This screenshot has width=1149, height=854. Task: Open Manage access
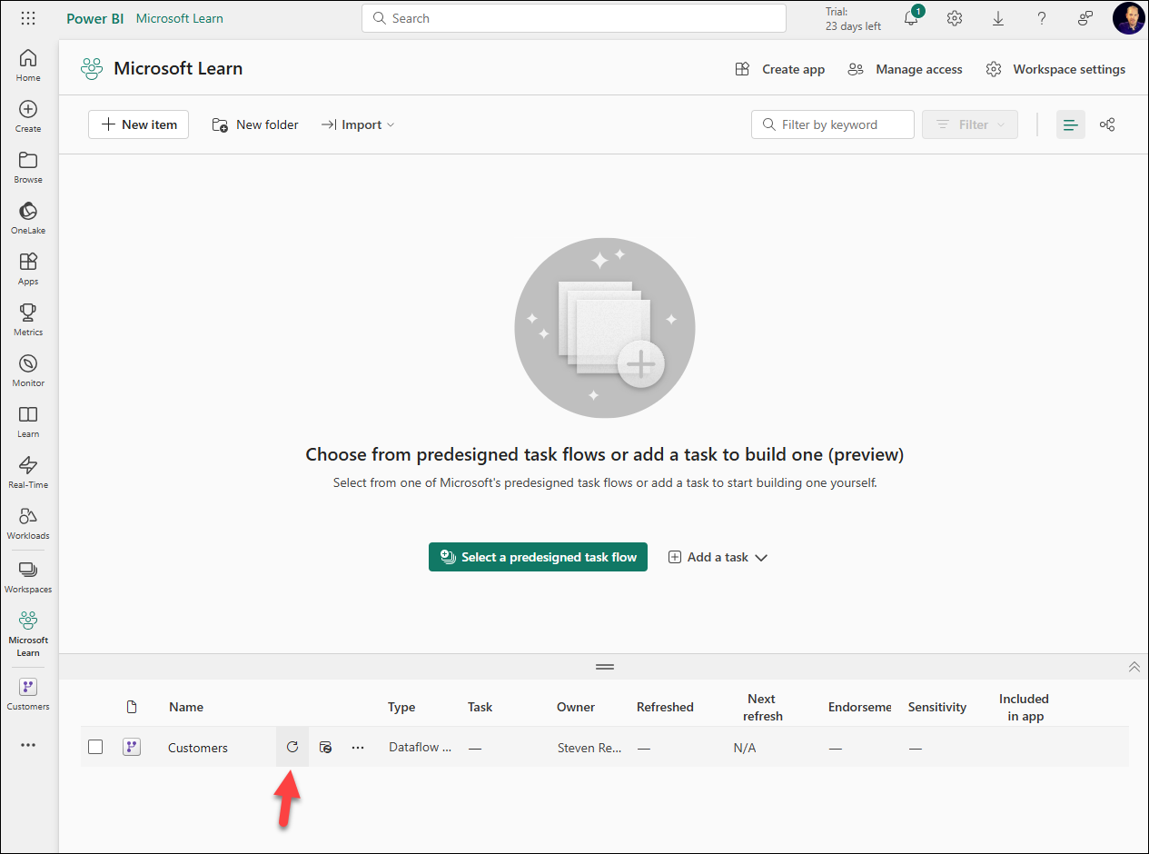pos(905,69)
